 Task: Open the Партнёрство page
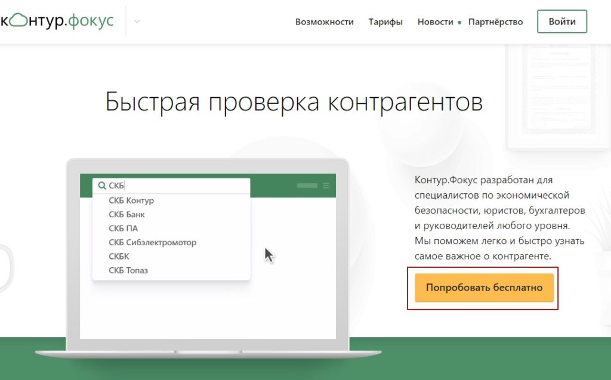495,22
